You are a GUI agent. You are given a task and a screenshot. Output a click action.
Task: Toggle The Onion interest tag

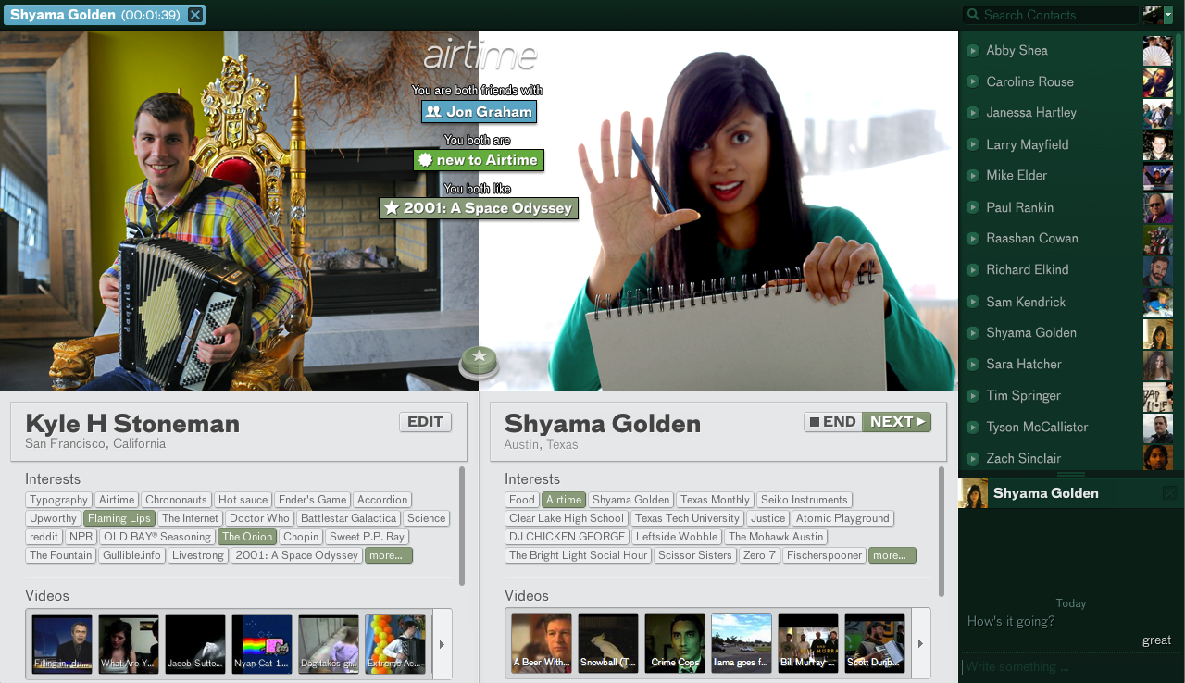247,537
